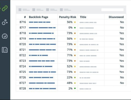This screenshot has height=100, width=131.
Task: Toggle Disavowed Yes value in row 8720
Action: 122,44
